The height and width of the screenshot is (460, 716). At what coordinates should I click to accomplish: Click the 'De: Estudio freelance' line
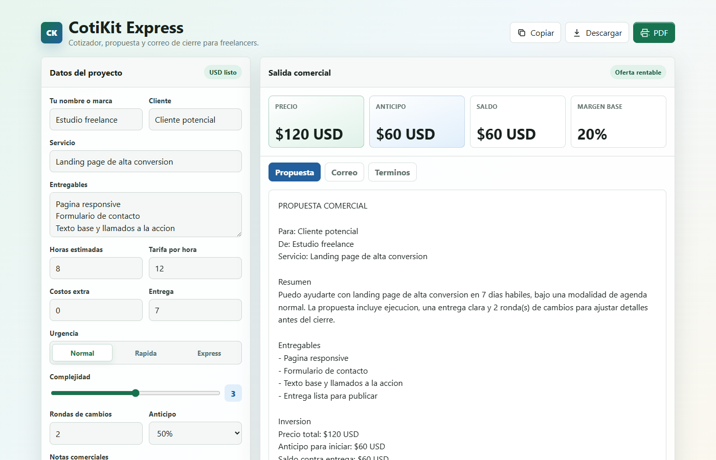[x=316, y=244]
